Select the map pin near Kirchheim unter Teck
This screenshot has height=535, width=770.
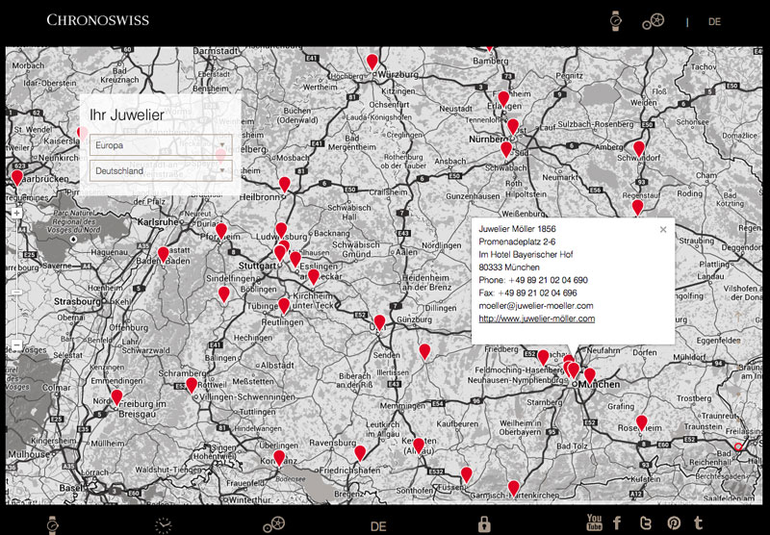click(x=314, y=277)
